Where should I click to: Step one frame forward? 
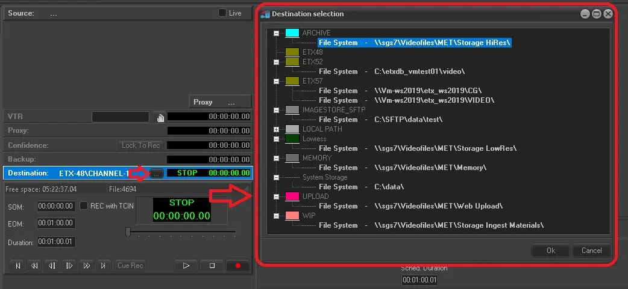[x=69, y=266]
